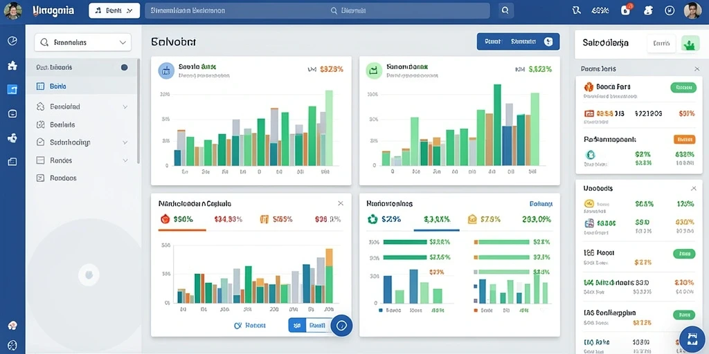This screenshot has height=354, width=709.
Task: Toggle the orange legend marker under right mini chart
Action: pos(476,310)
